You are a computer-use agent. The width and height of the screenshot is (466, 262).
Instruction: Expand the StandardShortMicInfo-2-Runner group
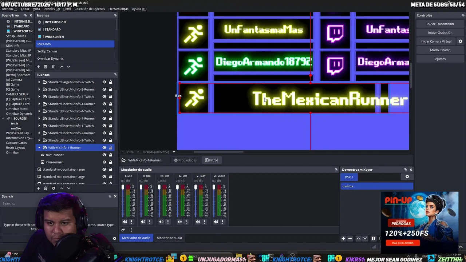[x=39, y=133]
